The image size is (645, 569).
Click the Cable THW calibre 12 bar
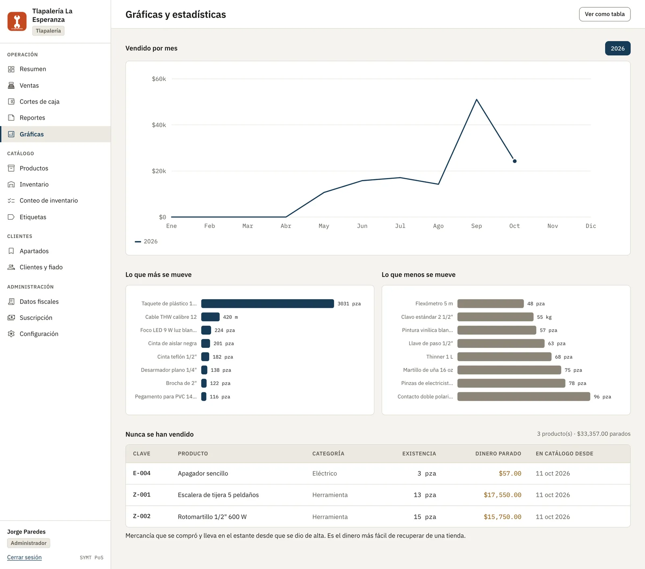(210, 317)
